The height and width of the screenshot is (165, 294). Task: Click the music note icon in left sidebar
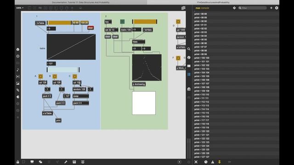(x=18, y=70)
